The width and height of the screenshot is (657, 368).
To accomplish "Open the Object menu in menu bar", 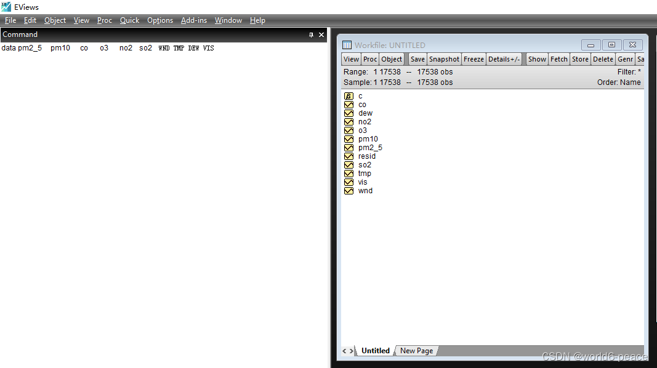I will click(x=55, y=20).
